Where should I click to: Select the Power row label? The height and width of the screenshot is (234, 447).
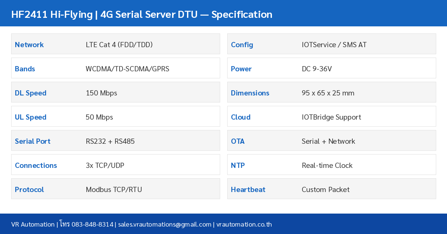point(241,69)
